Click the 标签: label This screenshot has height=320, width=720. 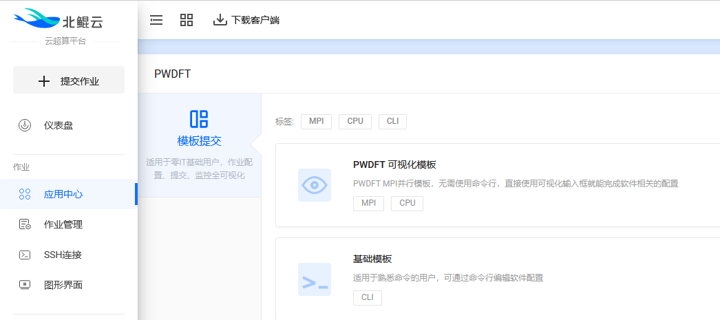(285, 122)
